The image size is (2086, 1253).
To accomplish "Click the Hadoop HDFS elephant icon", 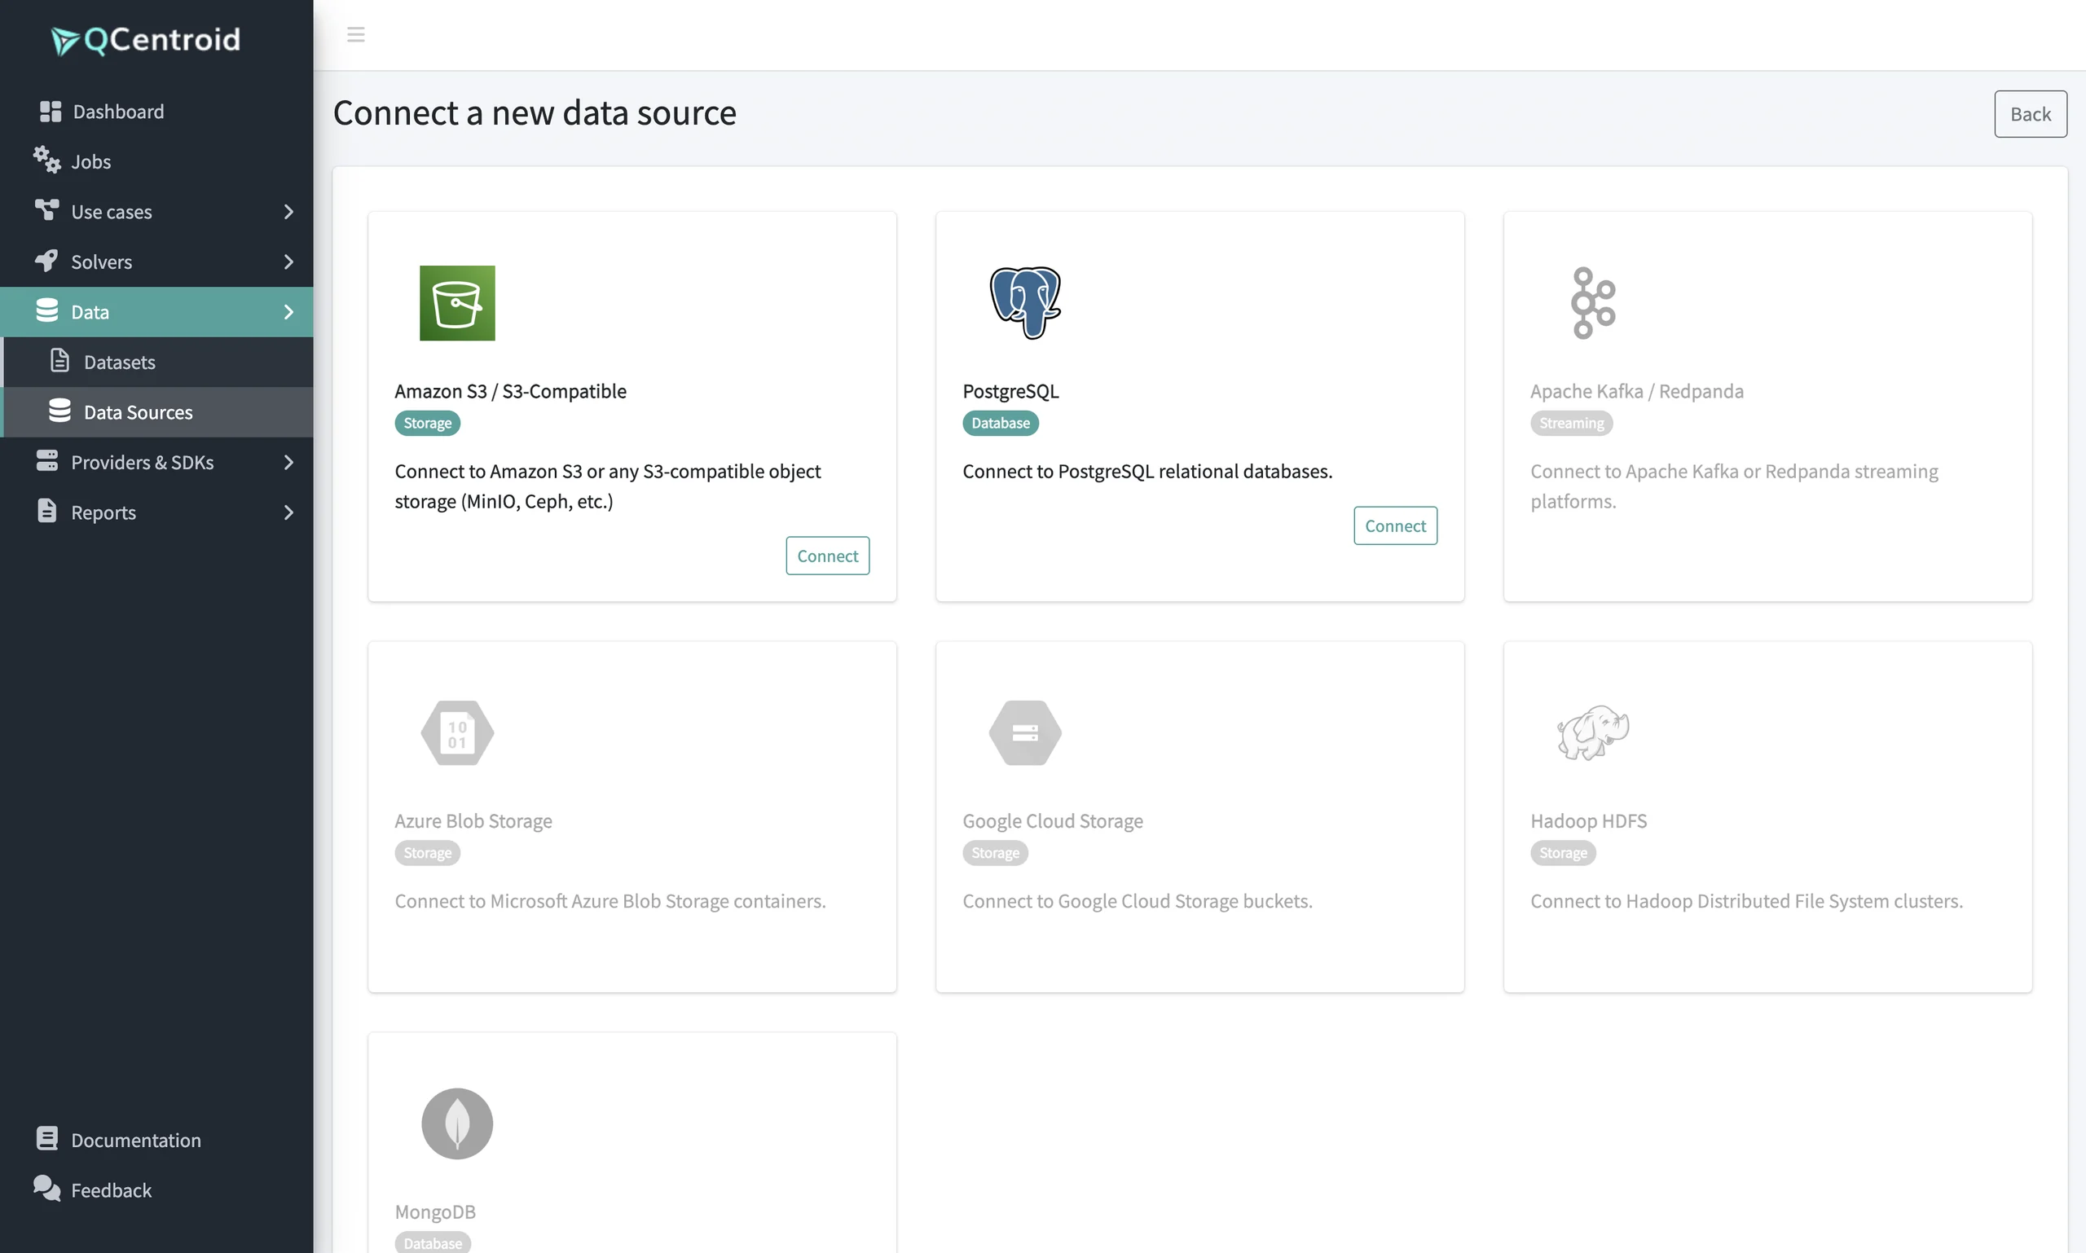I will 1594,733.
